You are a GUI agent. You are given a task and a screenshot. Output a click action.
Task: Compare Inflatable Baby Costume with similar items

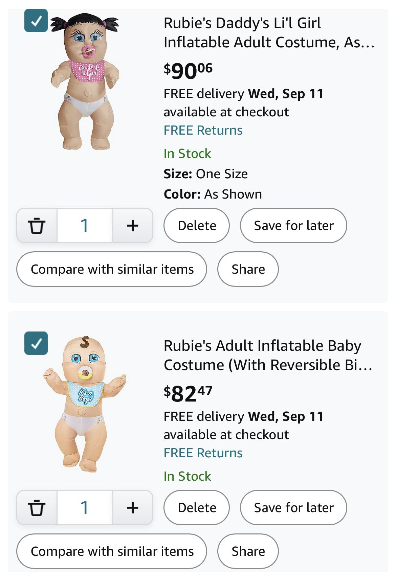click(112, 551)
